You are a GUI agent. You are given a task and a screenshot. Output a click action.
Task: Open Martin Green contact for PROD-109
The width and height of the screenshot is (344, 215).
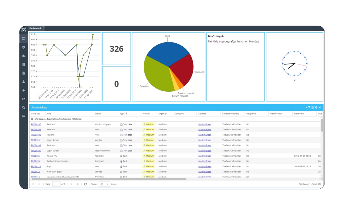205,130
